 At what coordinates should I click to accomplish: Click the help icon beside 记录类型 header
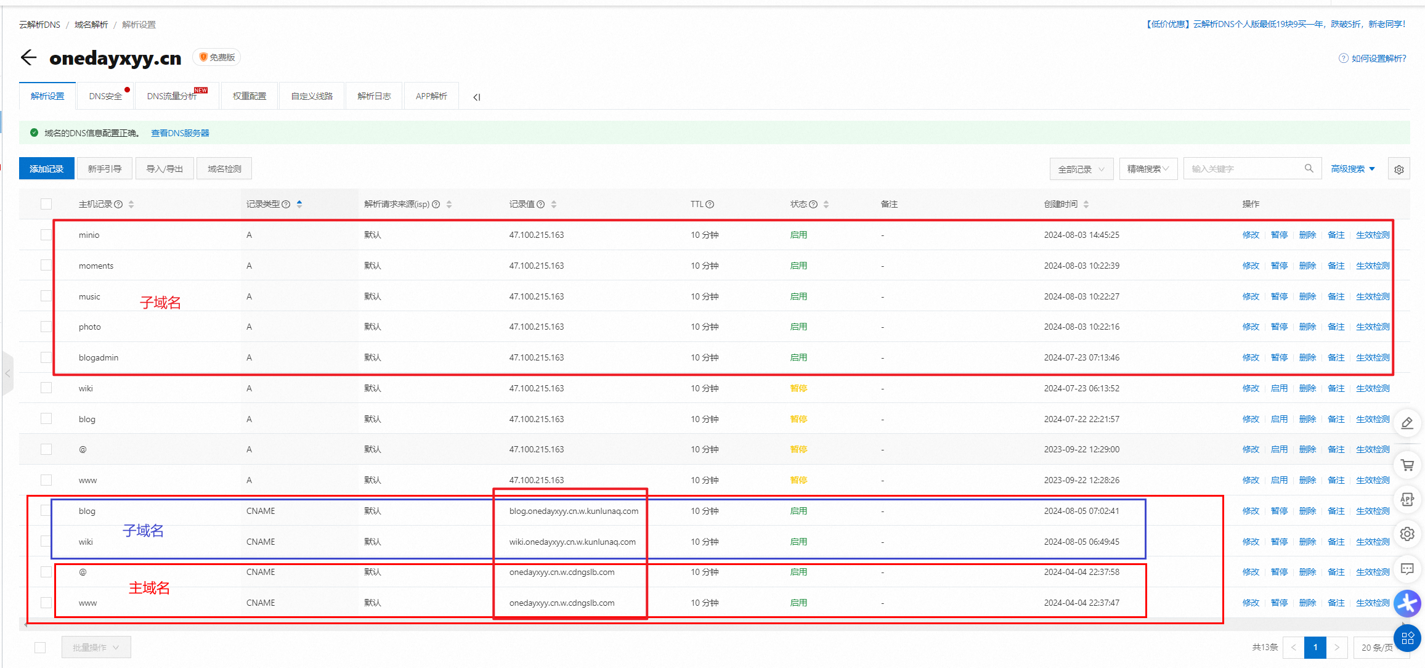coord(286,205)
